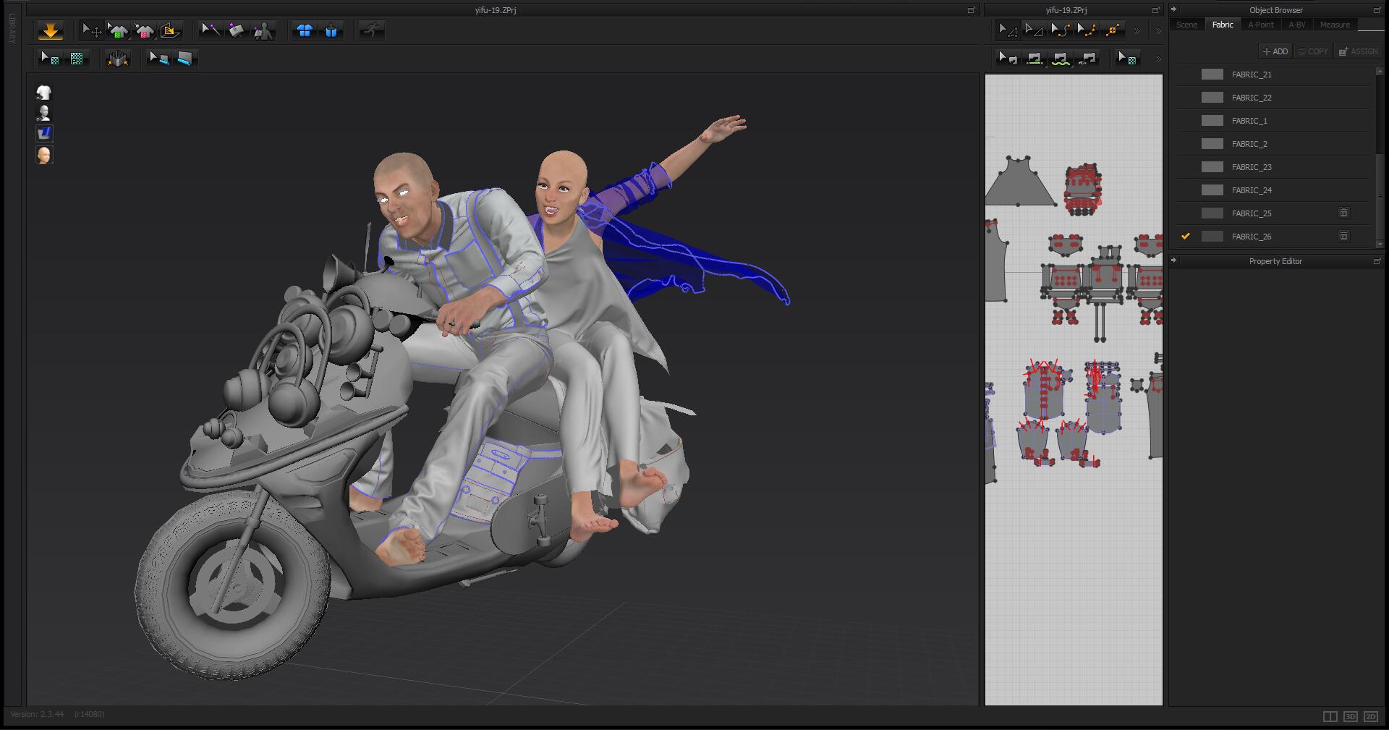Select the Select/Move tool in 3D toolbar
Image resolution: width=1389 pixels, height=730 pixels.
coord(91,30)
